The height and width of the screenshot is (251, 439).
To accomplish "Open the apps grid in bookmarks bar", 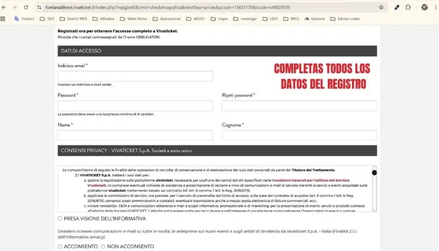I will click(3, 19).
